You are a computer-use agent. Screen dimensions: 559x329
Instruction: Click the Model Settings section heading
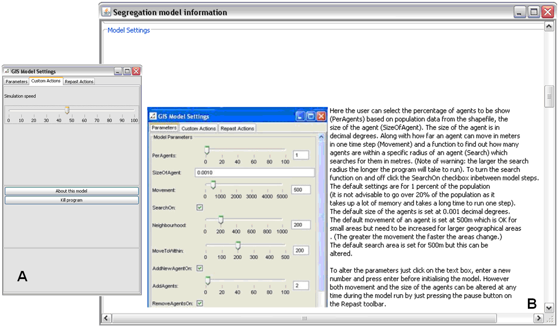pos(129,31)
